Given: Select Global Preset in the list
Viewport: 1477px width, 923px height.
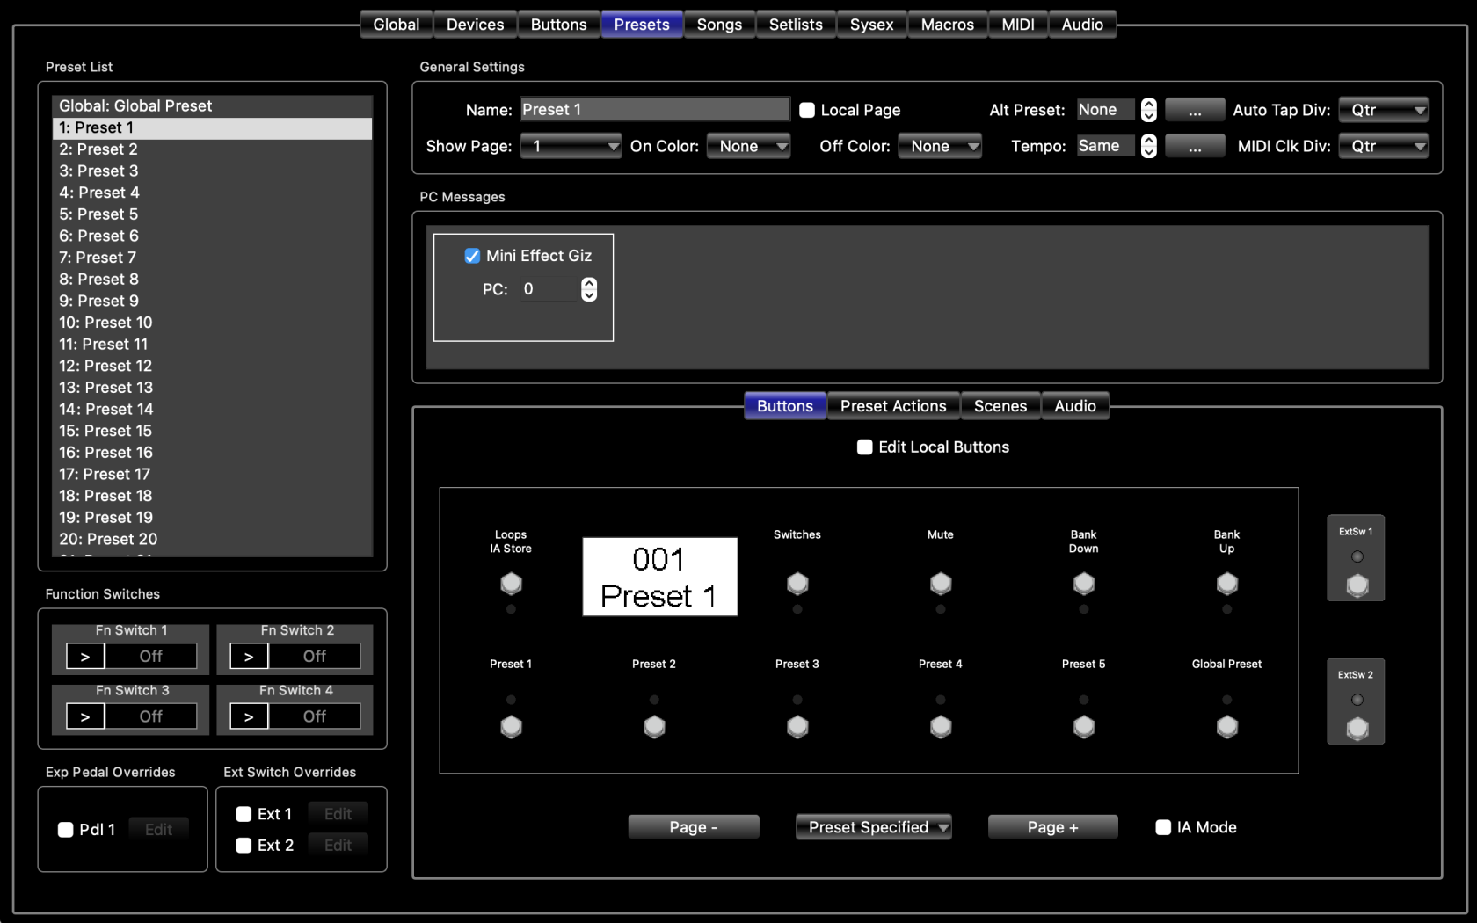Looking at the screenshot, I should tap(212, 105).
